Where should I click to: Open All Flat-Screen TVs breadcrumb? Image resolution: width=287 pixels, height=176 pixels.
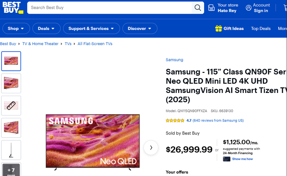(95, 44)
